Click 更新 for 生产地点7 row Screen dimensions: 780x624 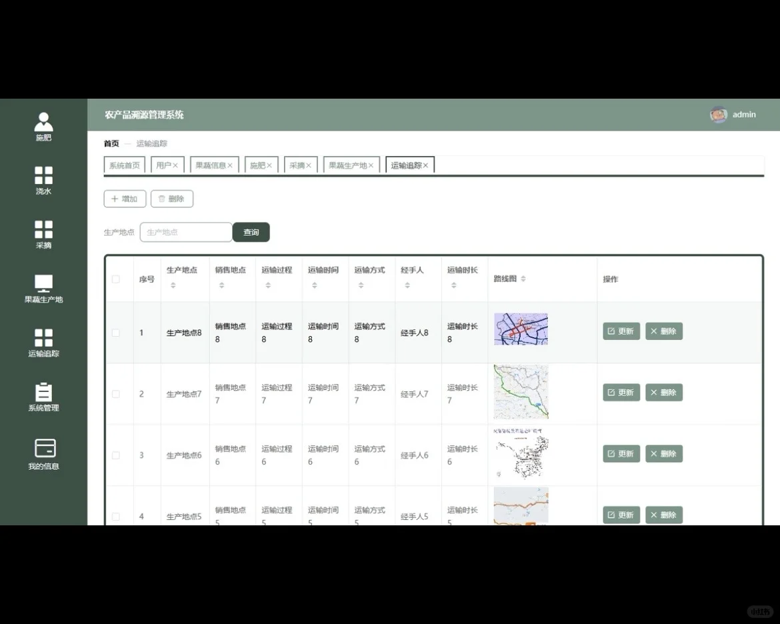pyautogui.click(x=621, y=392)
